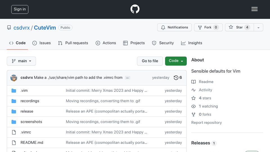The image size is (270, 152).
Task: Click the .vimrc file icon
Action: (x=14, y=132)
